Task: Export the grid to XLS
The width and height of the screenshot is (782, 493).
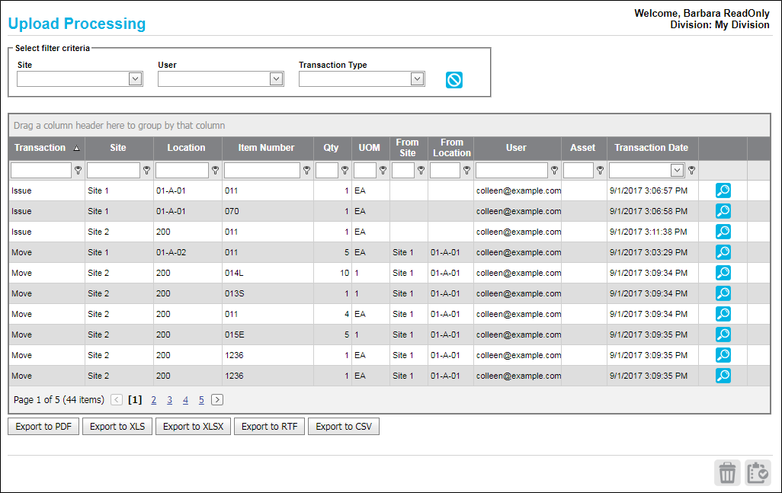Action: (x=117, y=427)
